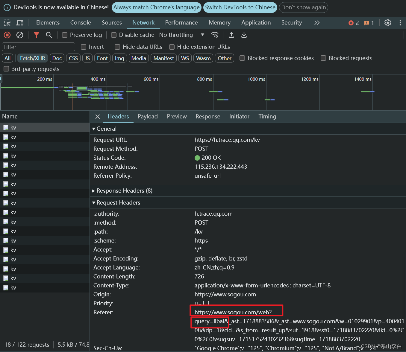Click the info icon in notification bar

[x=7, y=7]
